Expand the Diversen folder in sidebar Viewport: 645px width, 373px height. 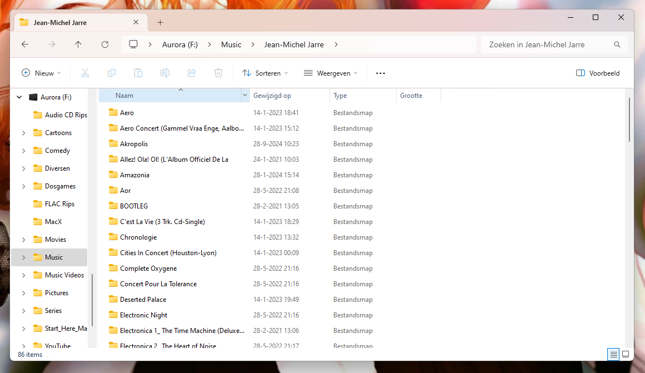[23, 168]
